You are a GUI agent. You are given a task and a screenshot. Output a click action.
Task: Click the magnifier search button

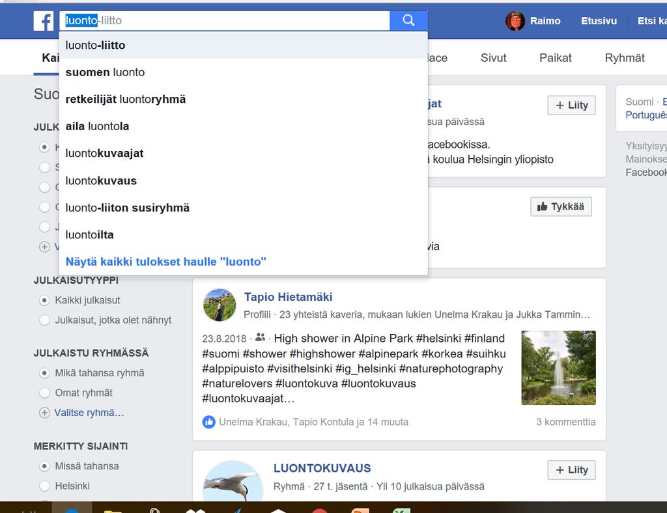pyautogui.click(x=408, y=20)
